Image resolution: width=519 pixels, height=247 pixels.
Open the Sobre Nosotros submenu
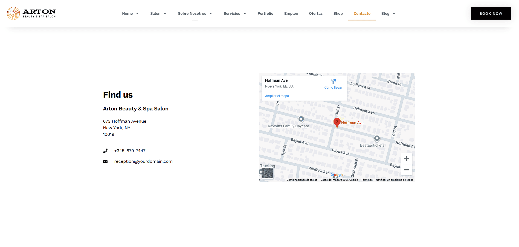(195, 13)
